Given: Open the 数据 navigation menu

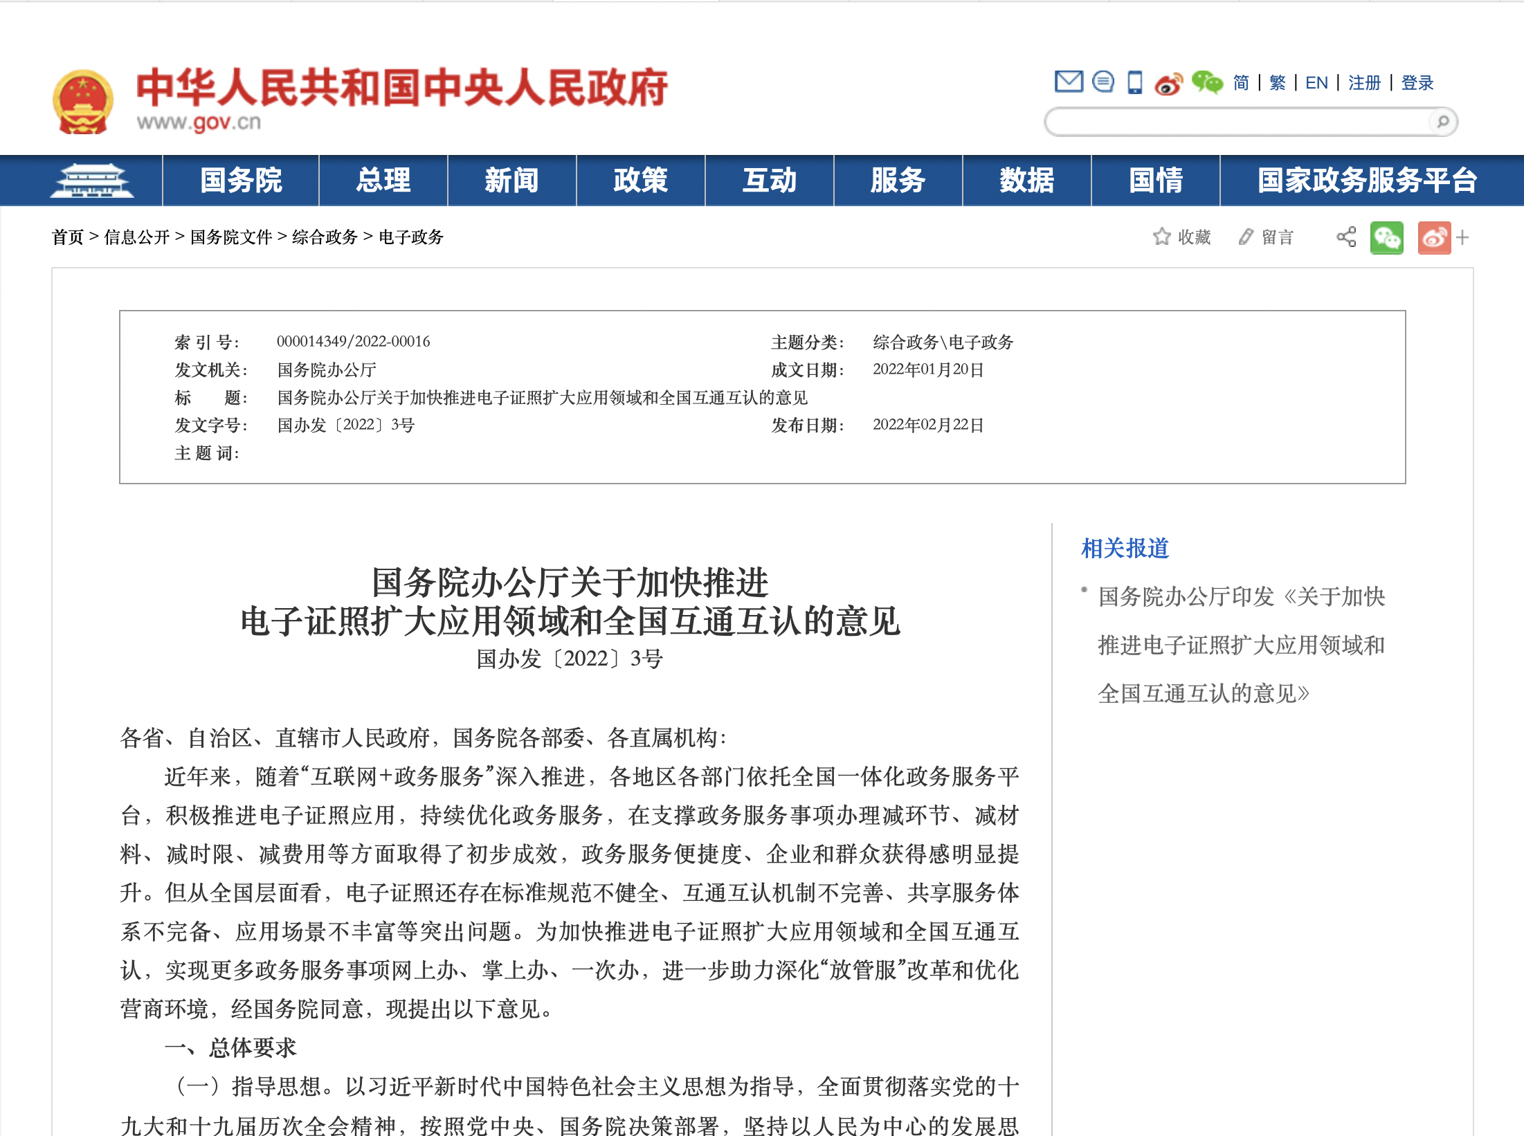Looking at the screenshot, I should (x=1027, y=181).
